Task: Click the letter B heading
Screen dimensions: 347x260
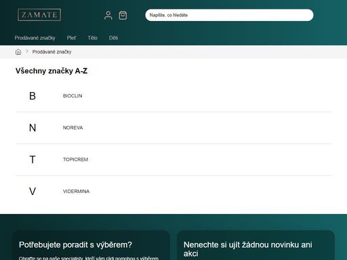Action: (x=33, y=96)
